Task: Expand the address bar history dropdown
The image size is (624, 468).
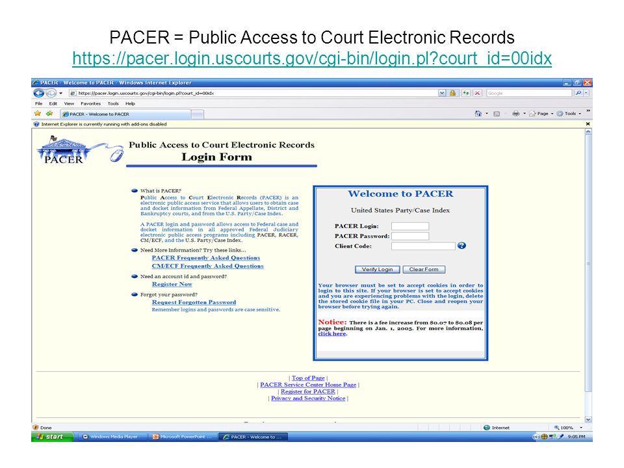Action: pyautogui.click(x=442, y=93)
